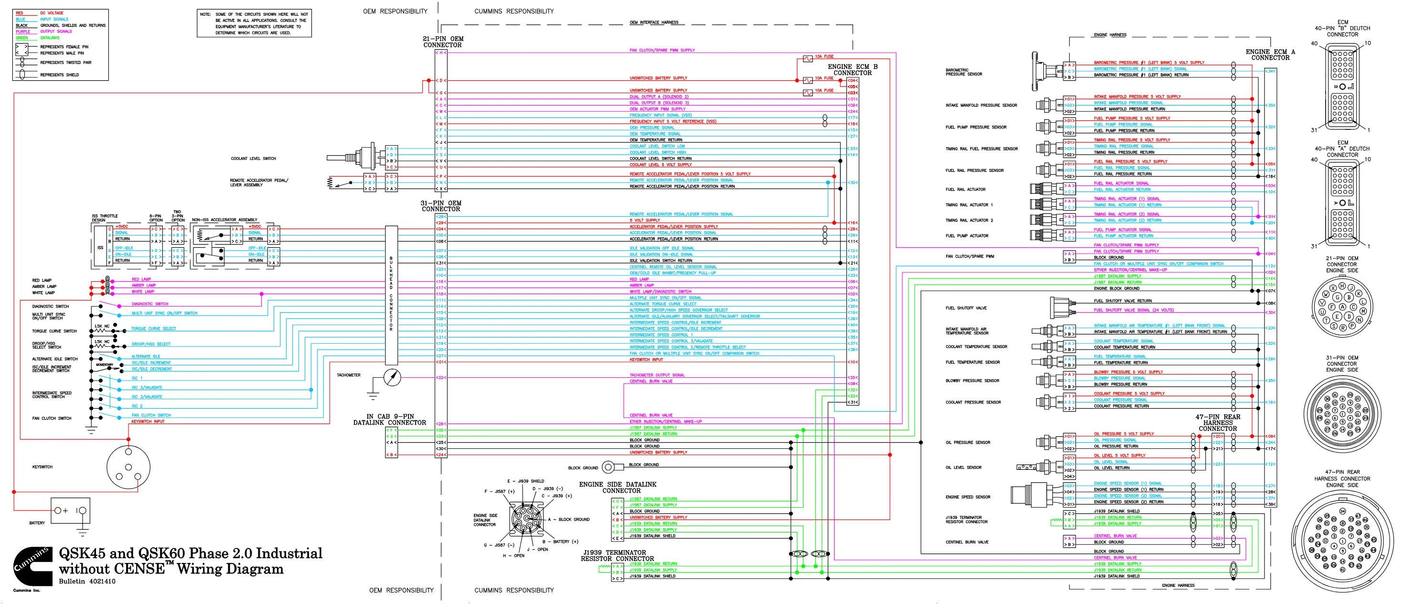Screen dimensions: 1403x605
Task: Select the battery symbol above the BATTERY label
Action: coord(71,511)
